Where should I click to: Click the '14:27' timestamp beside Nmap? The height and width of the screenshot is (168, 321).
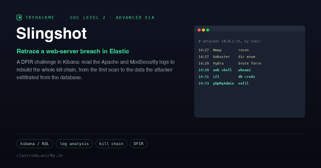point(204,50)
